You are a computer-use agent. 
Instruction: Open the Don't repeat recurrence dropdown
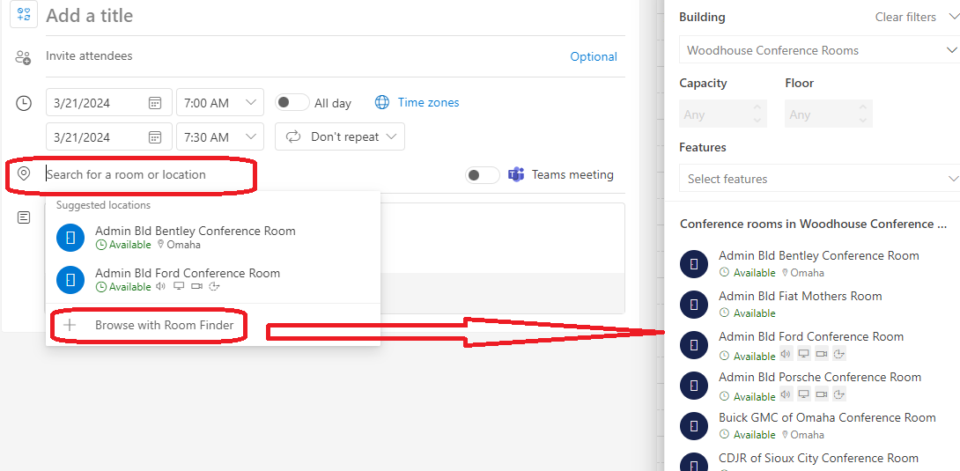pos(340,136)
